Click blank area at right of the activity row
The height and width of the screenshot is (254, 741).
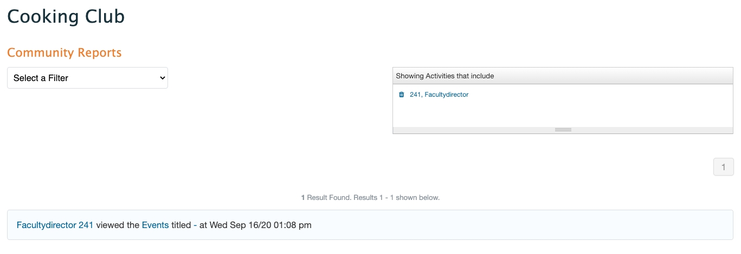pyautogui.click(x=542, y=225)
